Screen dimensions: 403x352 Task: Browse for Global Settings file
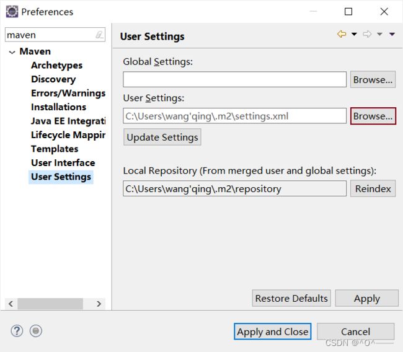(373, 80)
